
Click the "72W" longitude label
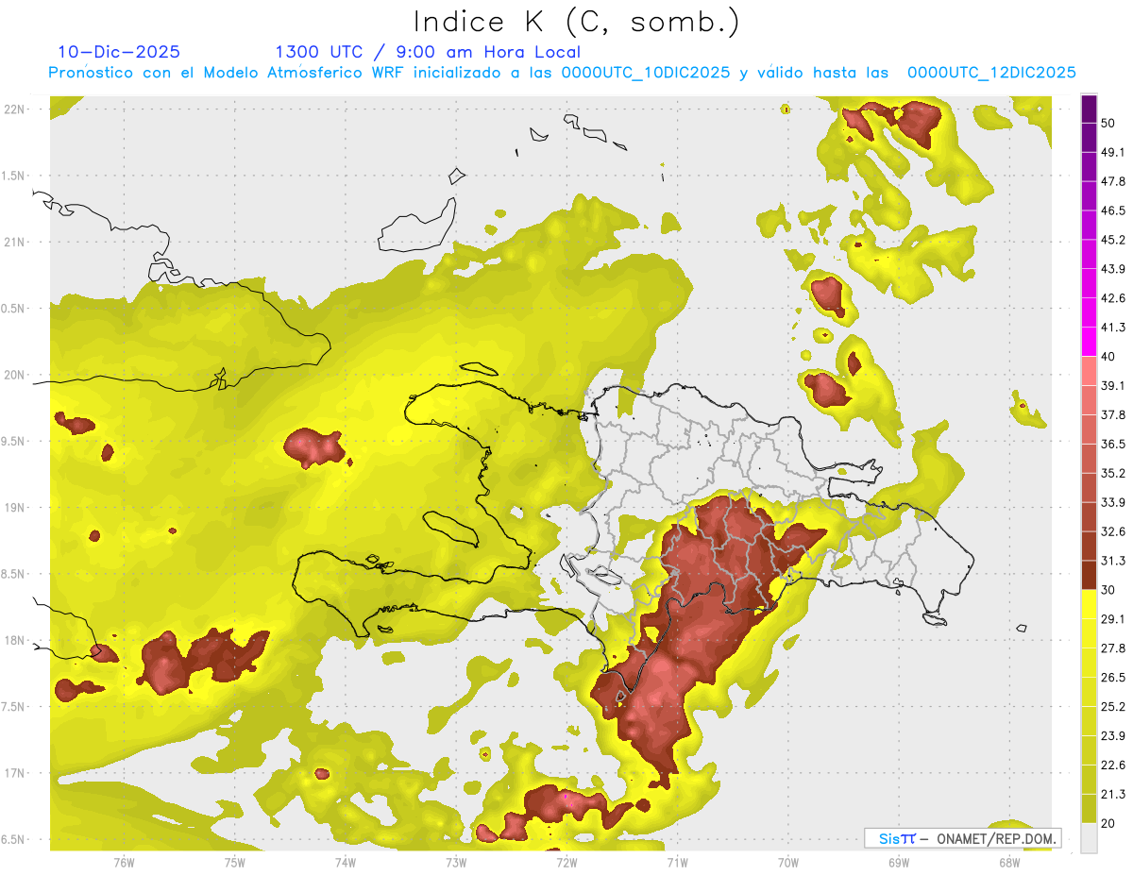click(x=566, y=862)
